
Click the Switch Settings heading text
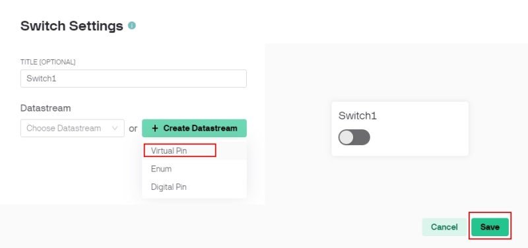pos(72,26)
